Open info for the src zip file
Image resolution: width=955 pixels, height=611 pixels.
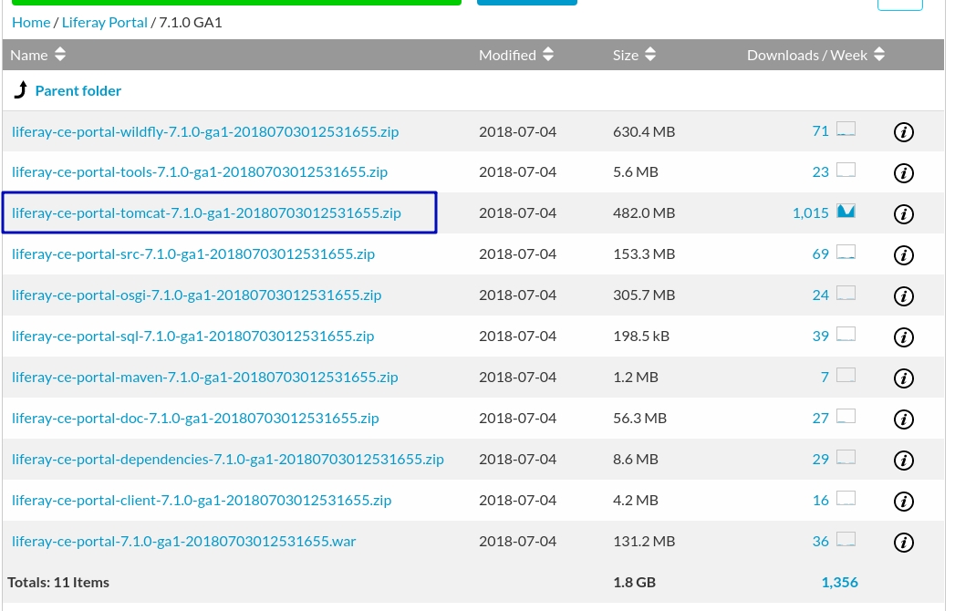903,254
